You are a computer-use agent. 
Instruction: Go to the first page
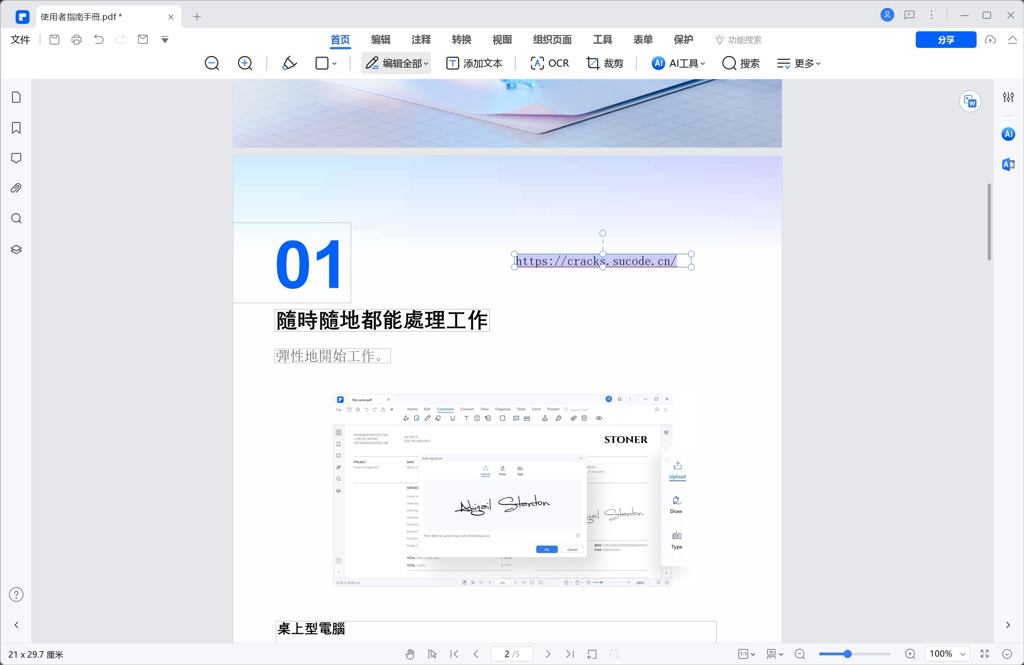(454, 654)
